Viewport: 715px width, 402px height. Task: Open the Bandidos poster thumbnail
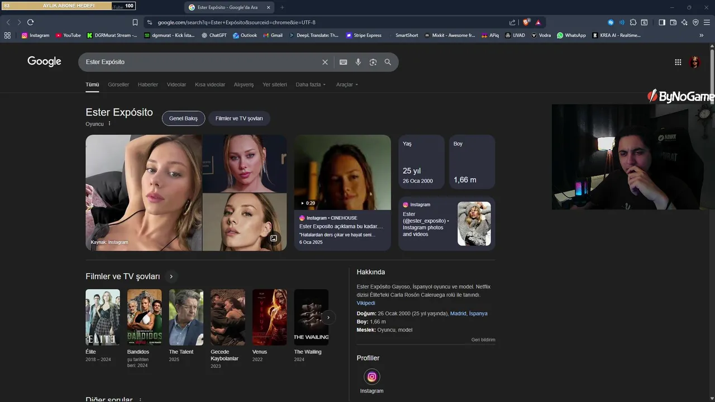pos(144,317)
